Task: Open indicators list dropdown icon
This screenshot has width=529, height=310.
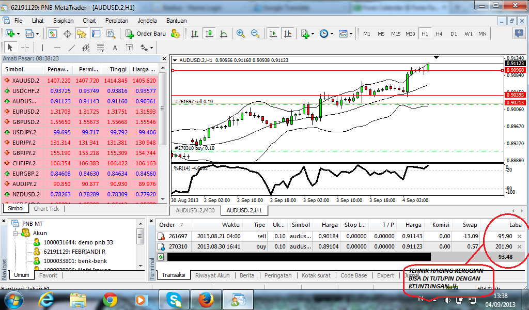Action: point(307,34)
